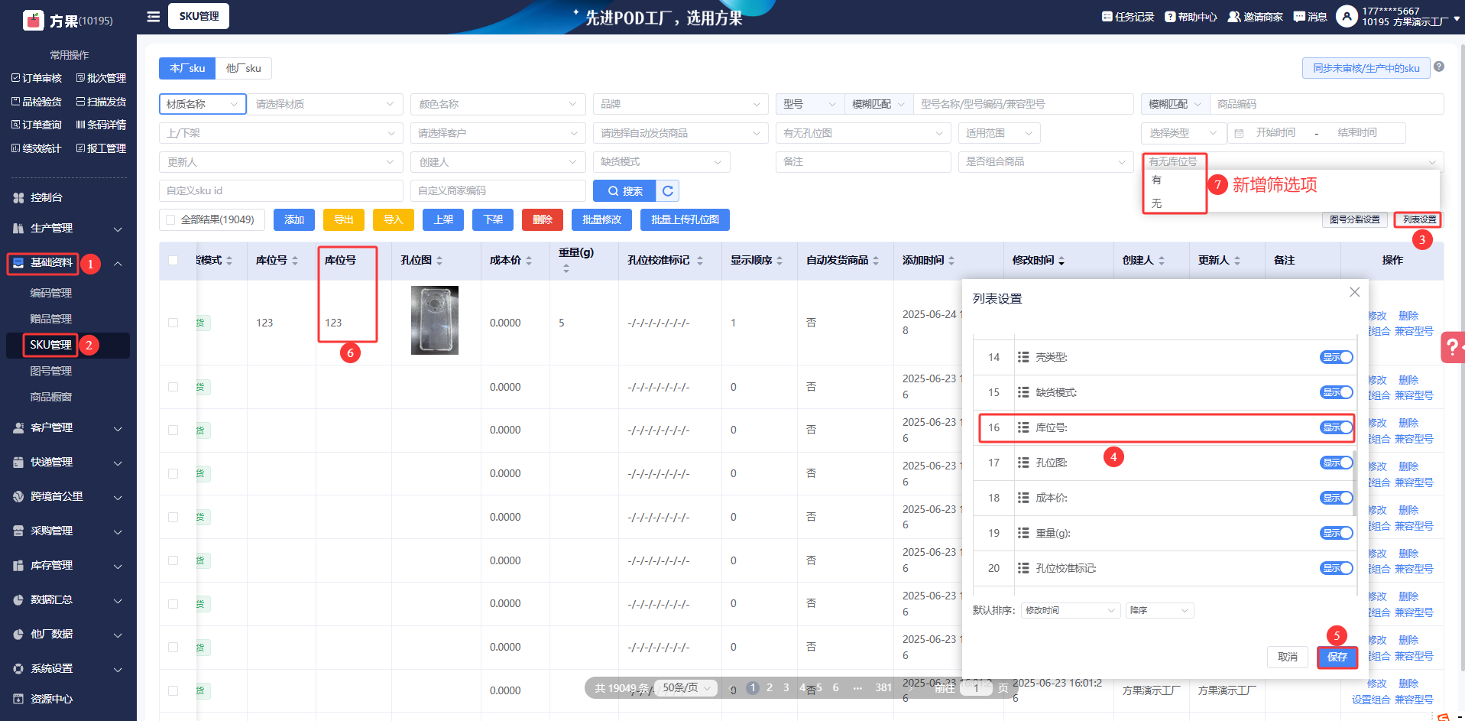This screenshot has height=721, width=1465.
Task: Click the list settings dialog scrollbar
Action: (1355, 483)
